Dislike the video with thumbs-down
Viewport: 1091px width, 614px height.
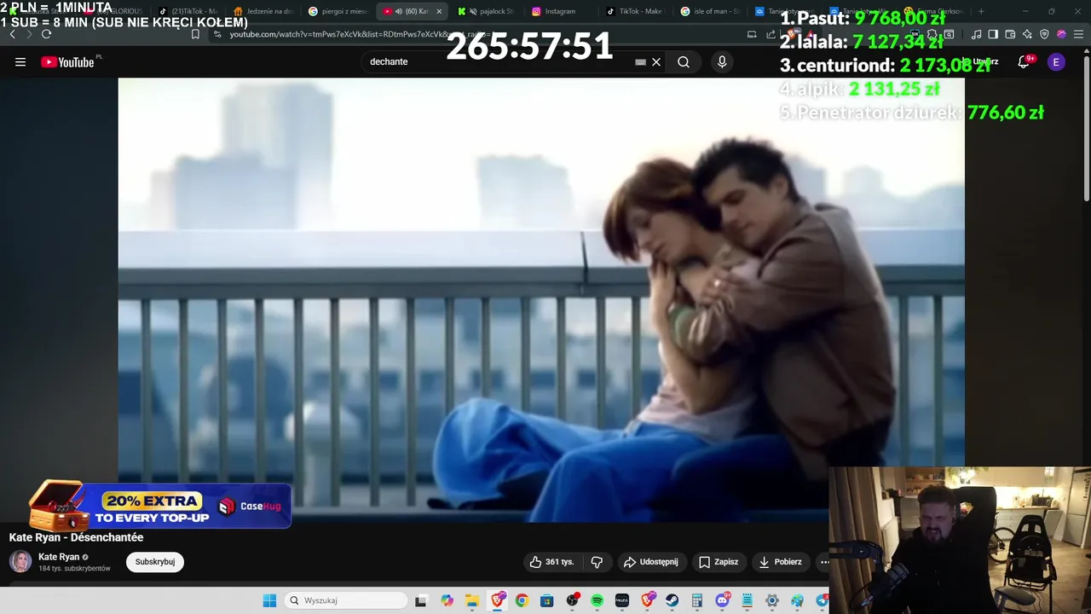click(597, 562)
